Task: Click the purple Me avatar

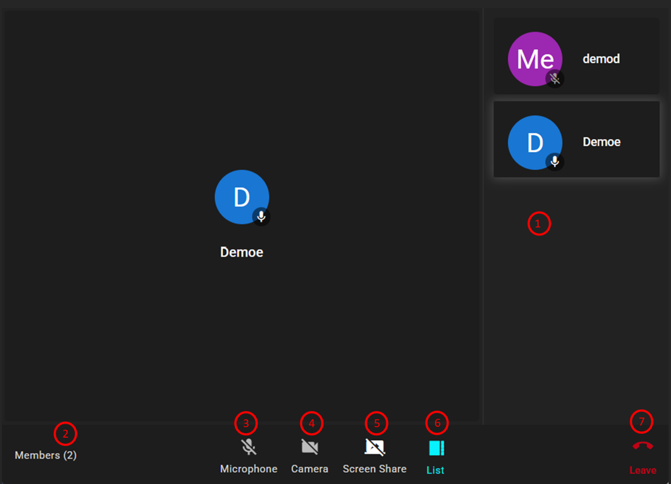Action: 535,59
